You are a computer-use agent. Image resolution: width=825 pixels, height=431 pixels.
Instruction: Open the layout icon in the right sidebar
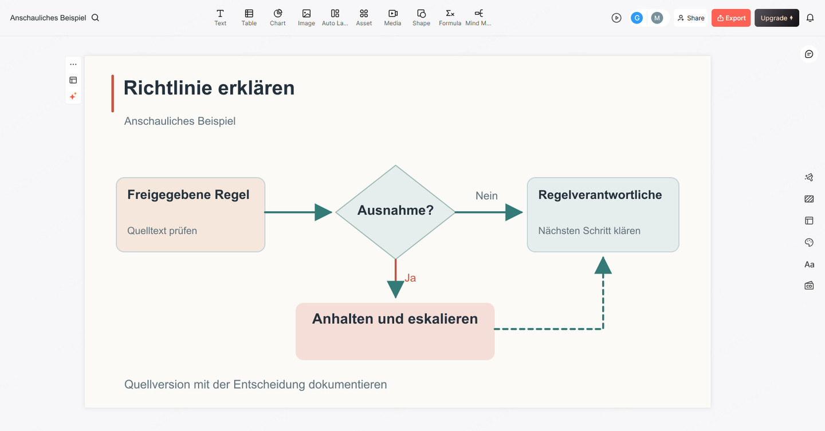click(809, 220)
